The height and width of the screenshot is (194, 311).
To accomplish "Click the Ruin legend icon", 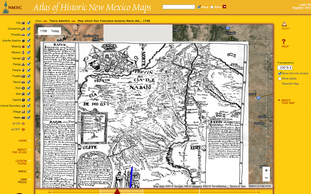I will [x=23, y=88].
